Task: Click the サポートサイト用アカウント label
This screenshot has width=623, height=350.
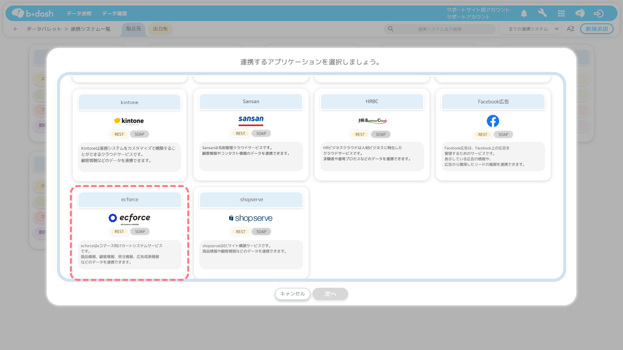Action: 478,10
